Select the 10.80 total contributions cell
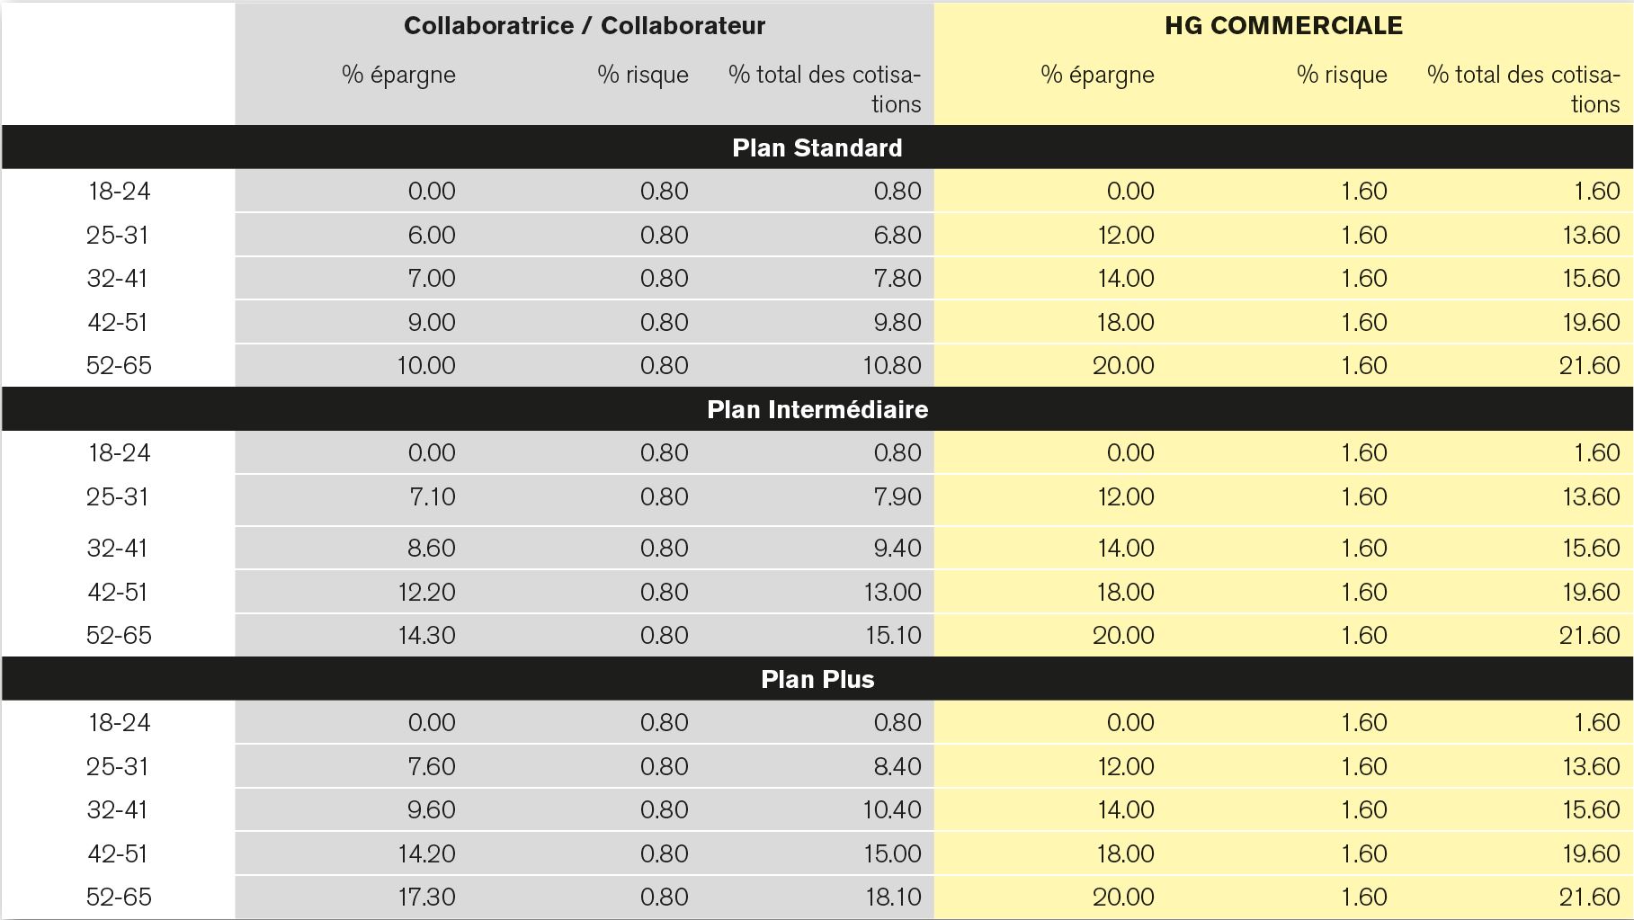 pos(891,365)
